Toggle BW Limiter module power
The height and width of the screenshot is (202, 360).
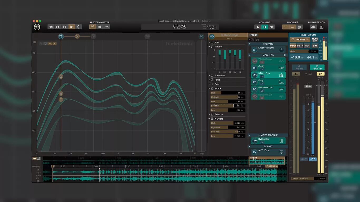tap(262, 142)
